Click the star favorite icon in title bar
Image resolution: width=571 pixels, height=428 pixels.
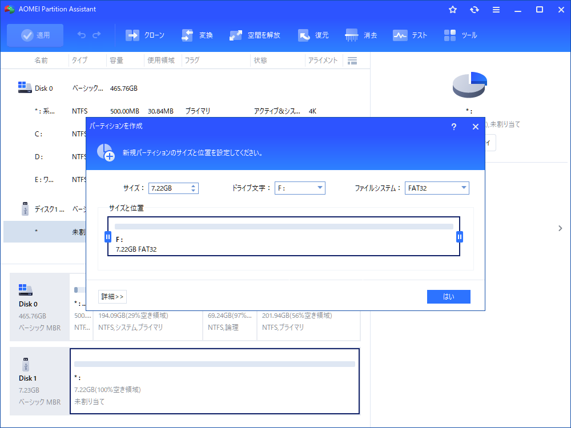[453, 10]
